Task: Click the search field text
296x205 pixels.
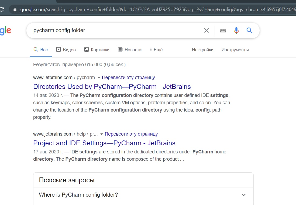Action: point(59,30)
